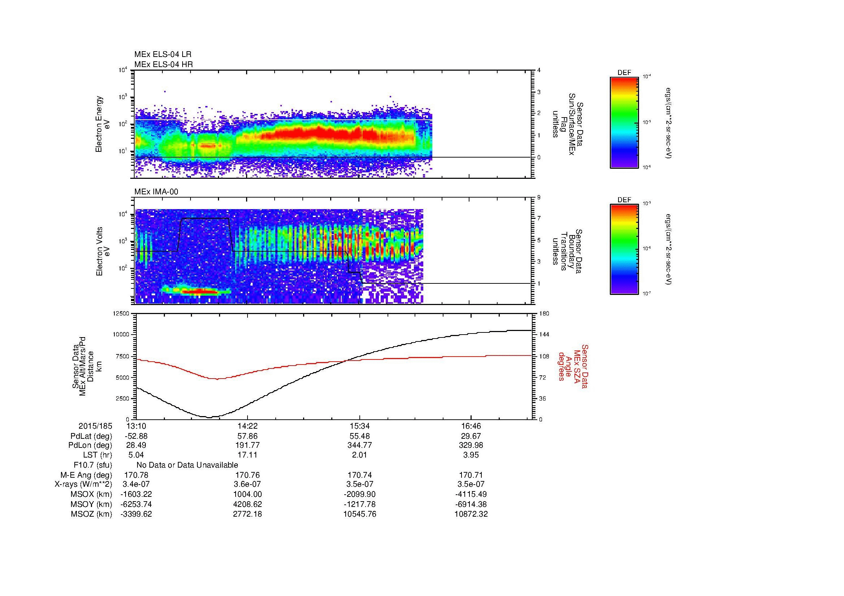Click MSOY value '-1217.78'

[359, 504]
